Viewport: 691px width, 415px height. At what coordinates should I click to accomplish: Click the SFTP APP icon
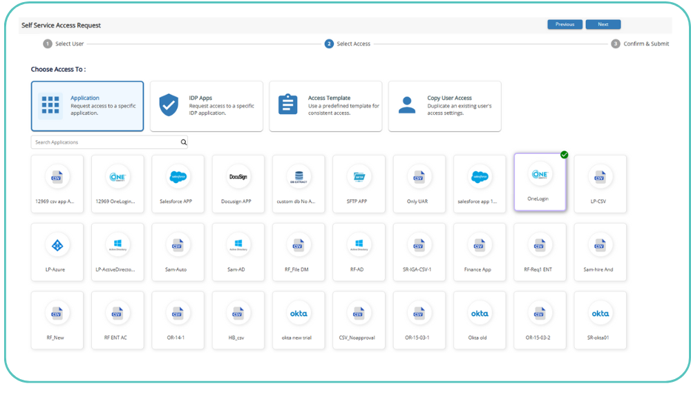(359, 177)
